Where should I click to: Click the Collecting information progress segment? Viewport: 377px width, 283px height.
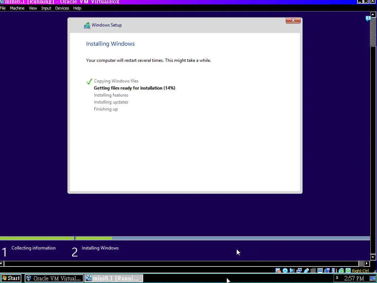[37, 238]
